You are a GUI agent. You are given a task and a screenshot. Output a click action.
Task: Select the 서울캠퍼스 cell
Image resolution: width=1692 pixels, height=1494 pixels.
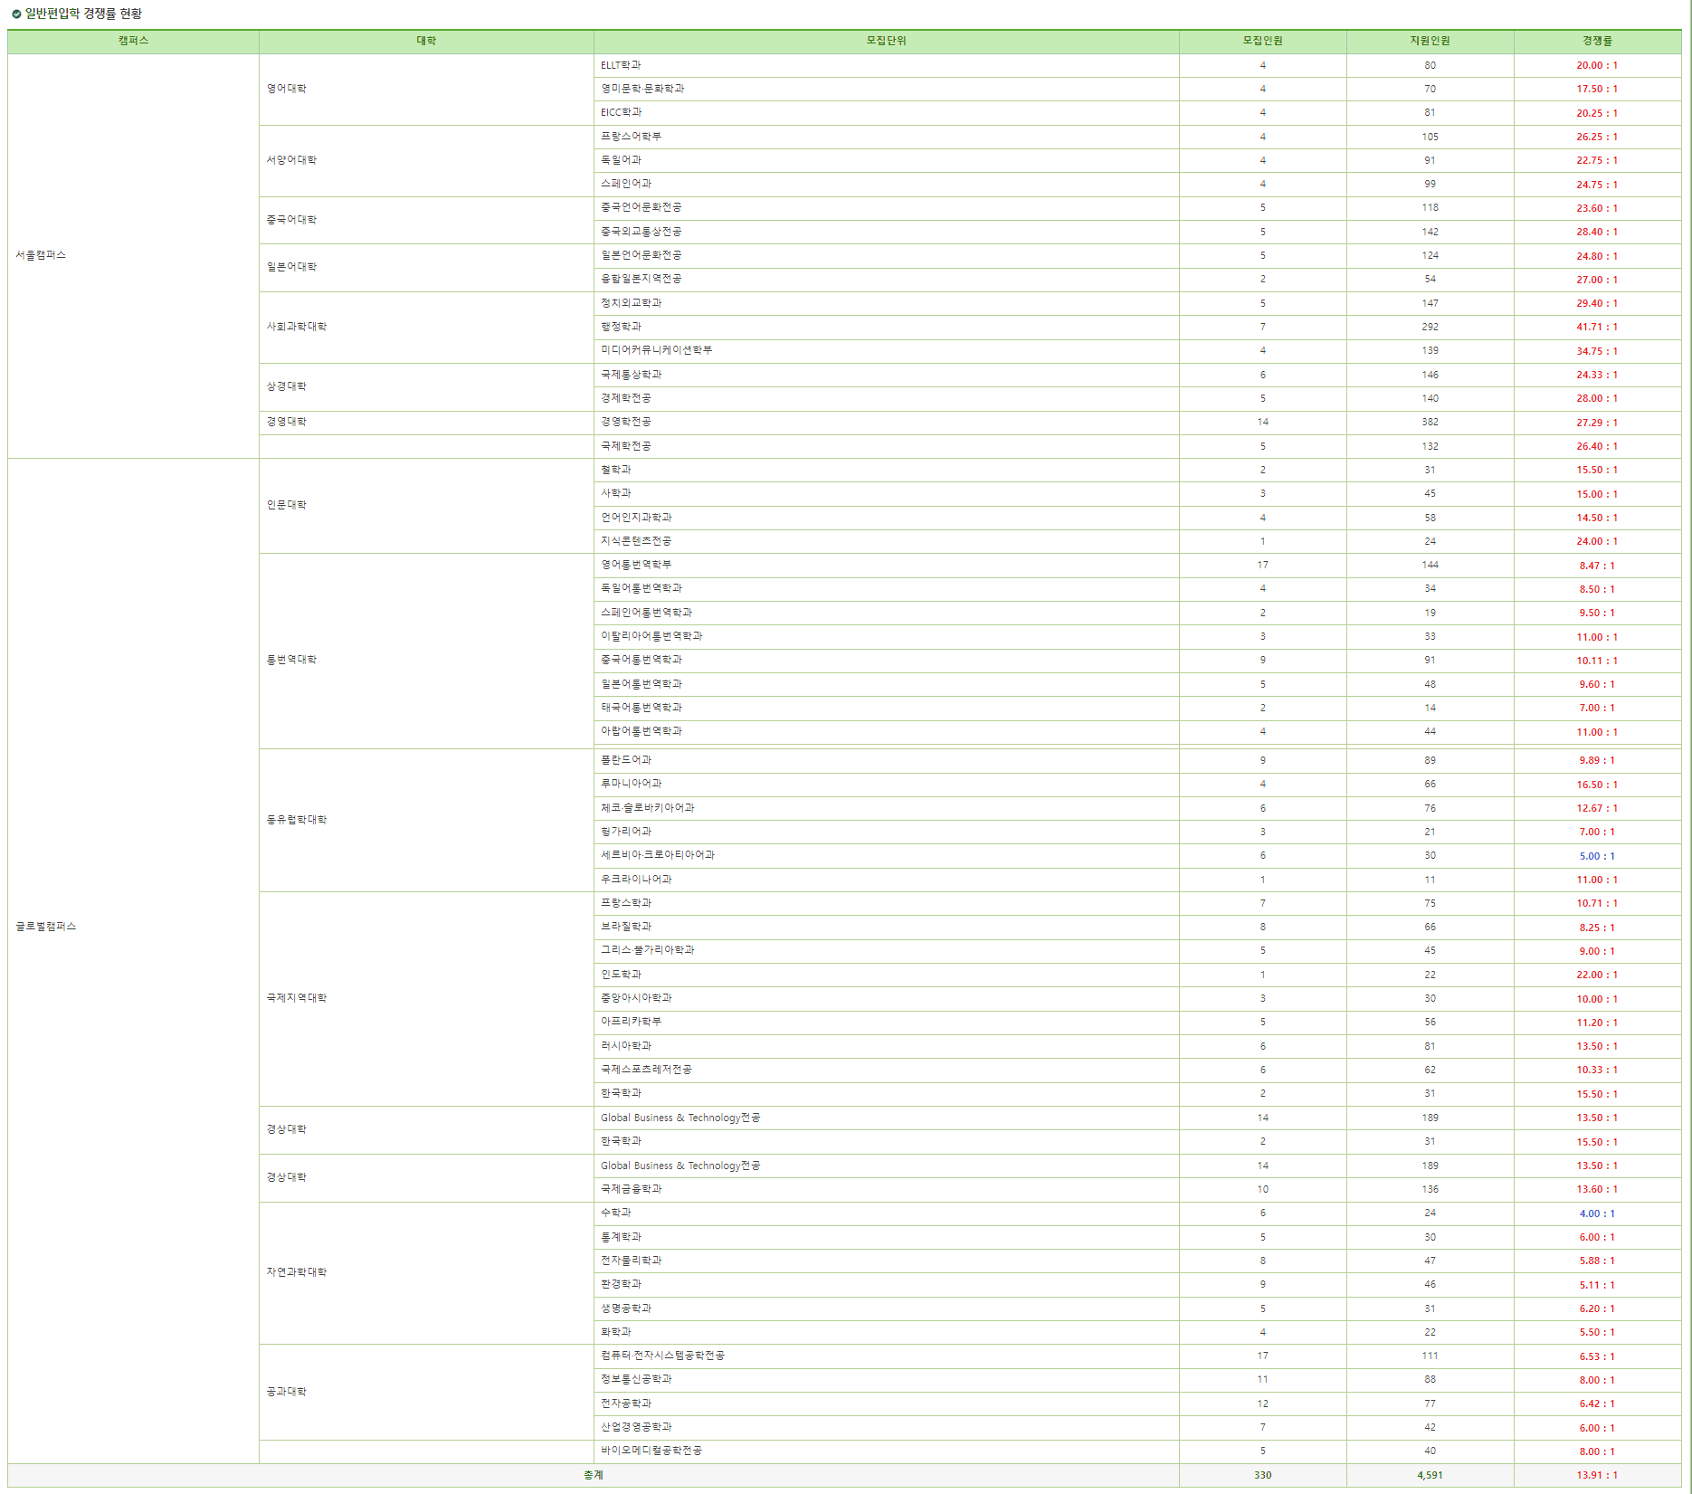[x=133, y=255]
